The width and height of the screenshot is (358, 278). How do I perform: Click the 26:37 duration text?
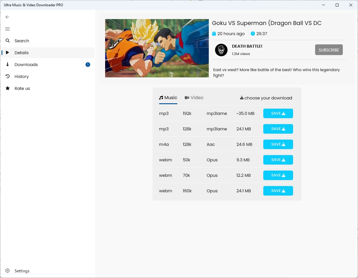click(262, 34)
